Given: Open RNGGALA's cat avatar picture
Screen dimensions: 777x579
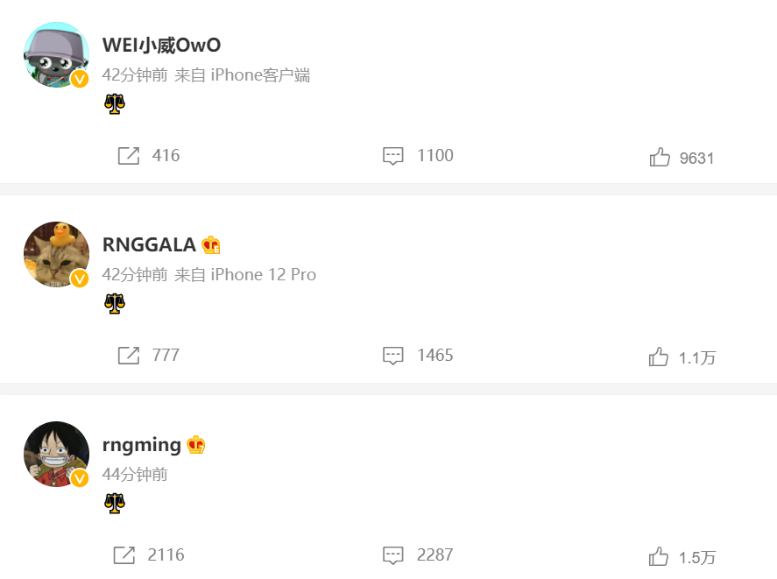Looking at the screenshot, I should [x=56, y=254].
